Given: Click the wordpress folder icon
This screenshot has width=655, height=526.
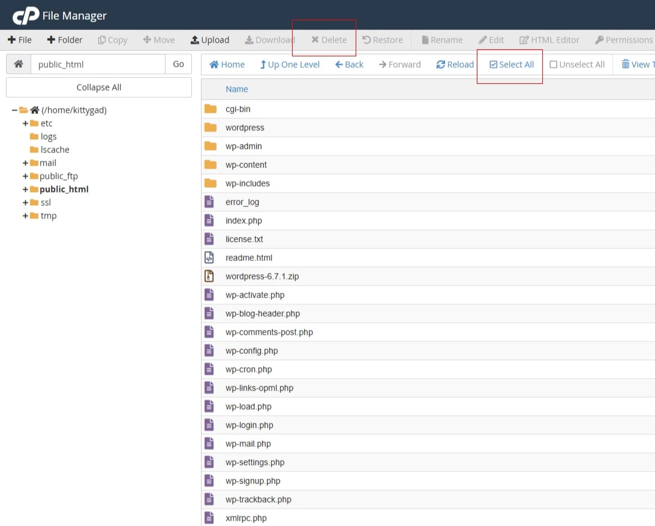Looking at the screenshot, I should (211, 127).
